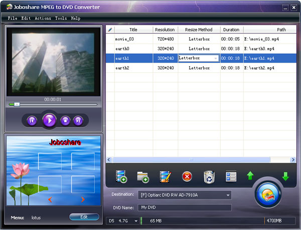This screenshot has height=230, width=301.
Task: Select the earth0 row
Action: pyautogui.click(x=201, y=49)
